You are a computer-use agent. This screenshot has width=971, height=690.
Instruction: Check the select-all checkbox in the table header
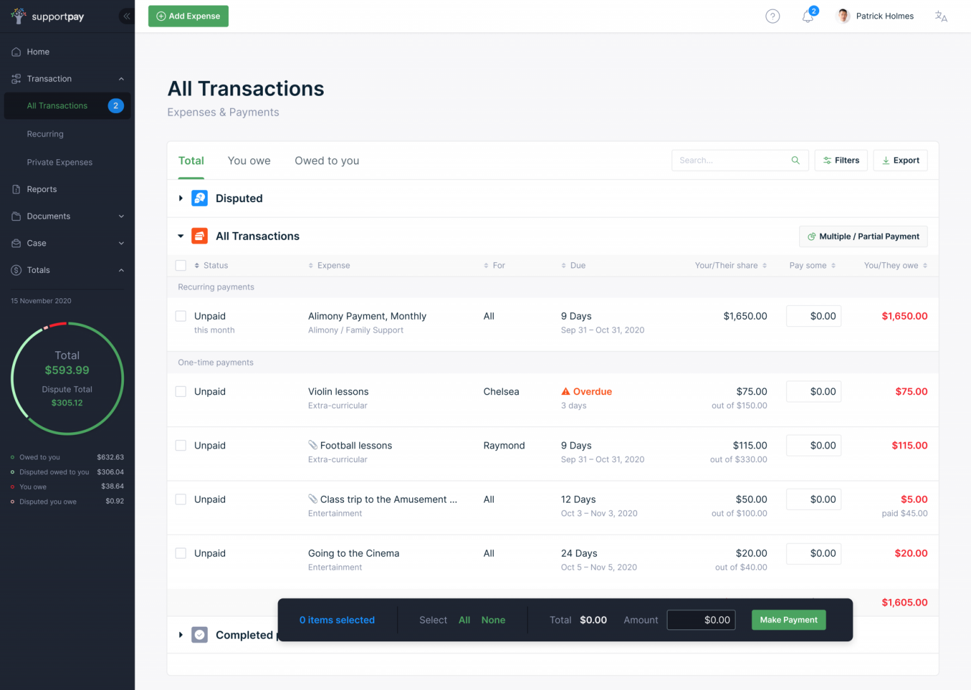pos(180,265)
